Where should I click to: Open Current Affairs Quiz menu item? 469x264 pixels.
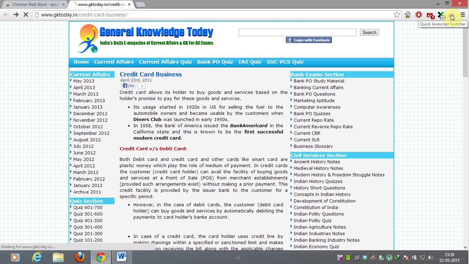click(x=165, y=62)
